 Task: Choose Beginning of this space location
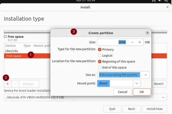tap(100, 62)
